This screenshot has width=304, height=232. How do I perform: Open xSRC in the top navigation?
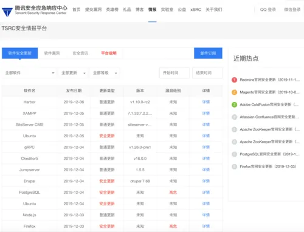[x=196, y=10]
